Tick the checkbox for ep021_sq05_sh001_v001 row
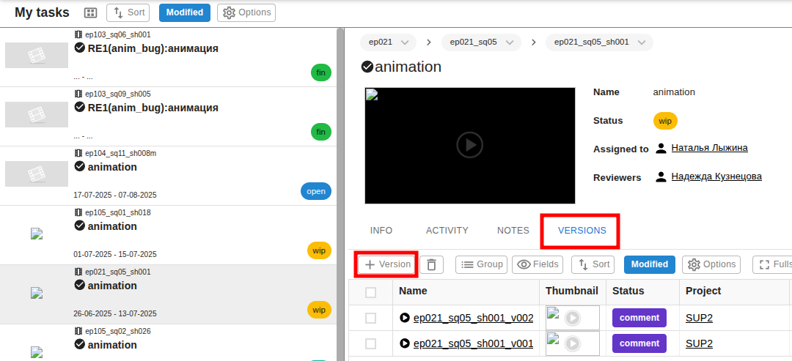The height and width of the screenshot is (361, 792). (x=371, y=344)
